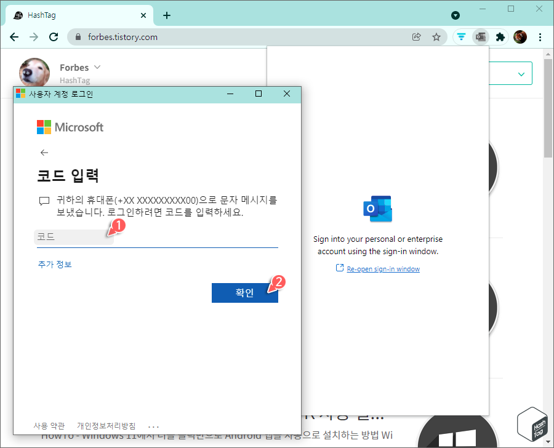Click the share icon in address bar
The height and width of the screenshot is (448, 554).
[417, 37]
